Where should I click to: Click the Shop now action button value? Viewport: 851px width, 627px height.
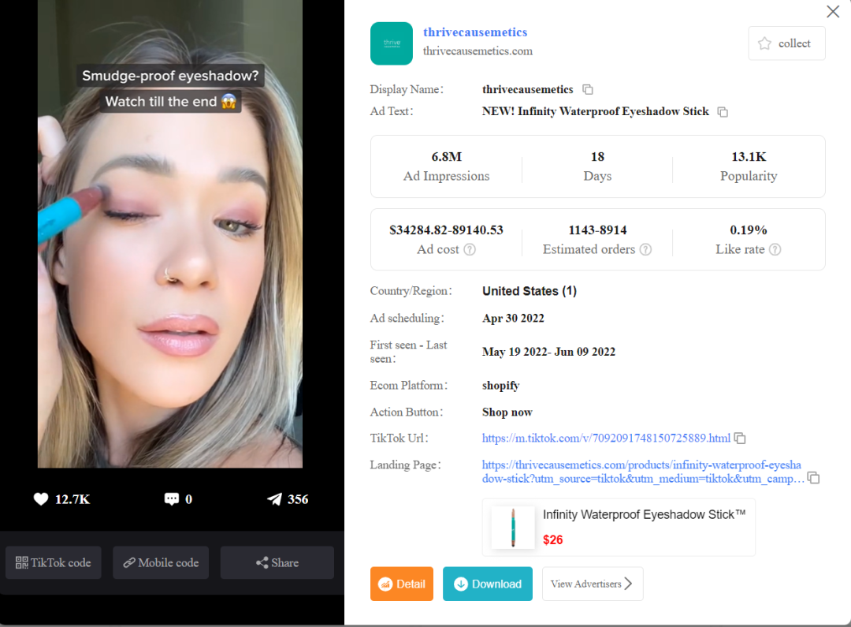(x=507, y=412)
